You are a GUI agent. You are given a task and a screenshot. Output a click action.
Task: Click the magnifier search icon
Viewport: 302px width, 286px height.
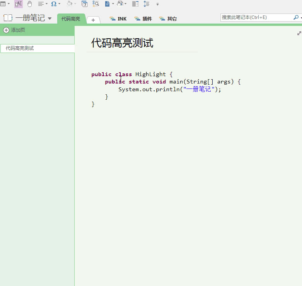(296, 17)
